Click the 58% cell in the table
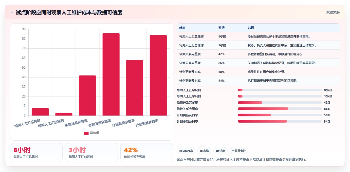This screenshot has width=350, height=172. (221, 72)
